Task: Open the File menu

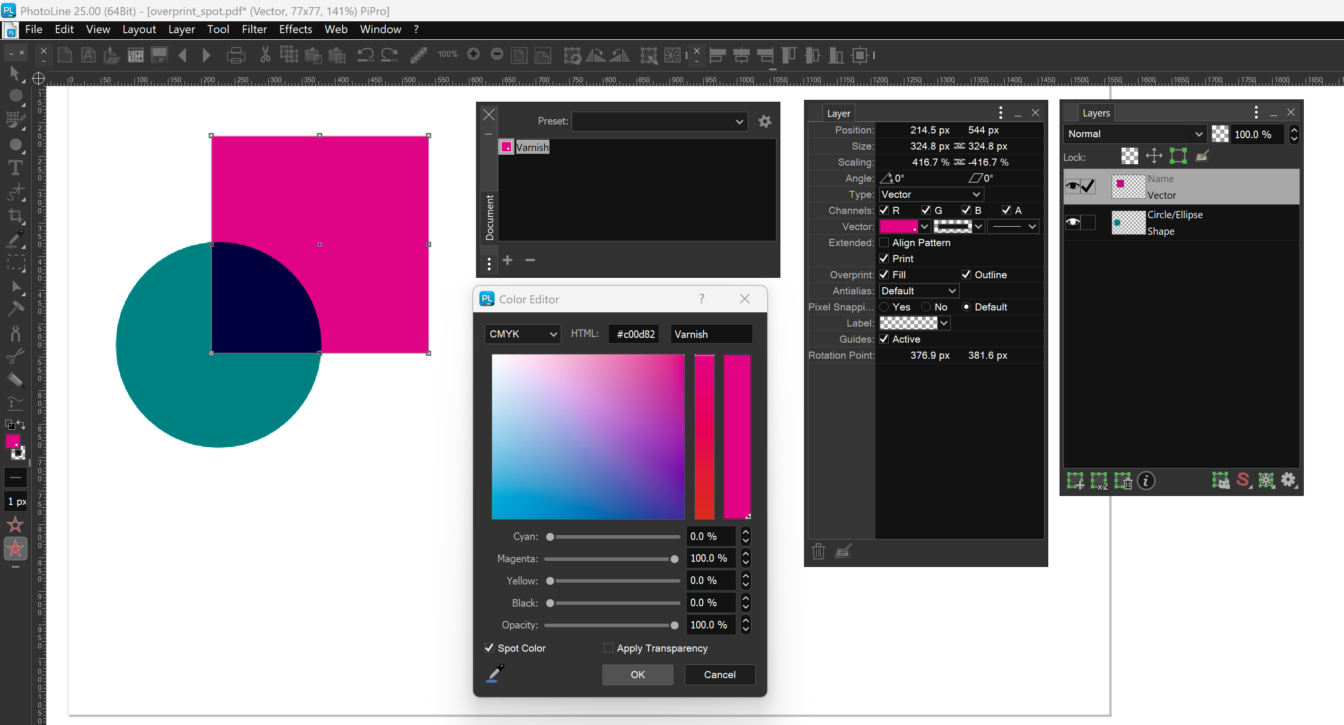Action: coord(34,29)
